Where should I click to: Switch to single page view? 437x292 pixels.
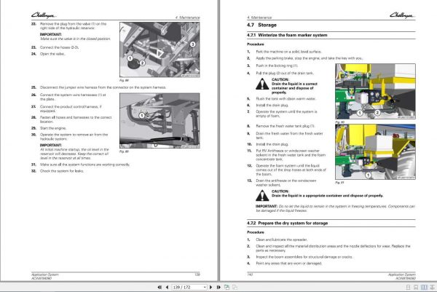pos(408,287)
